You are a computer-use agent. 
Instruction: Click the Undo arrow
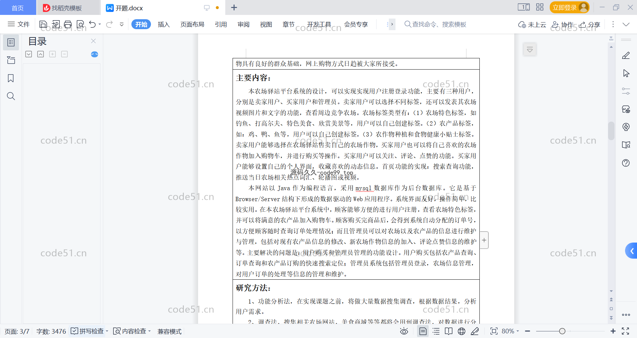pos(93,24)
